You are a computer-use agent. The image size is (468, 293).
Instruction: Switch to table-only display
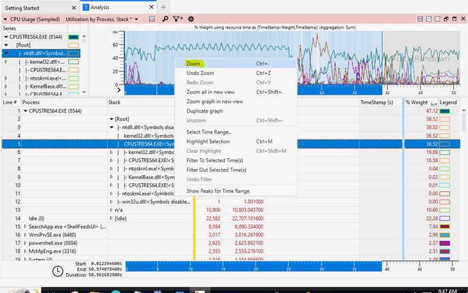click(437, 19)
